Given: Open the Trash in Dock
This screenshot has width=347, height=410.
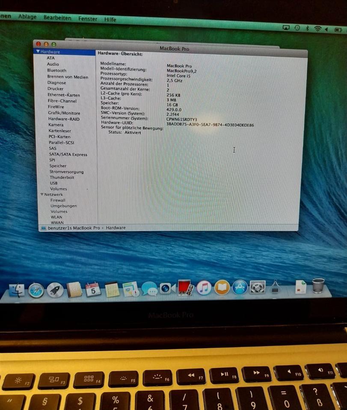Looking at the screenshot, I should click(x=318, y=286).
